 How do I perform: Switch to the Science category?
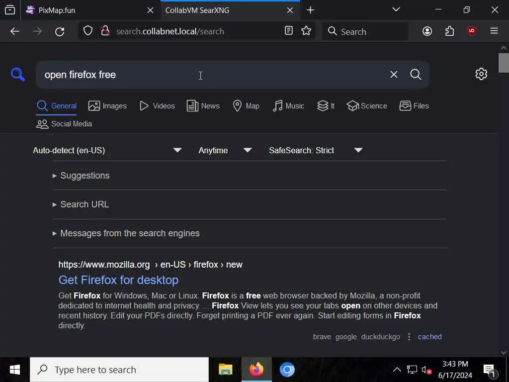tap(367, 106)
